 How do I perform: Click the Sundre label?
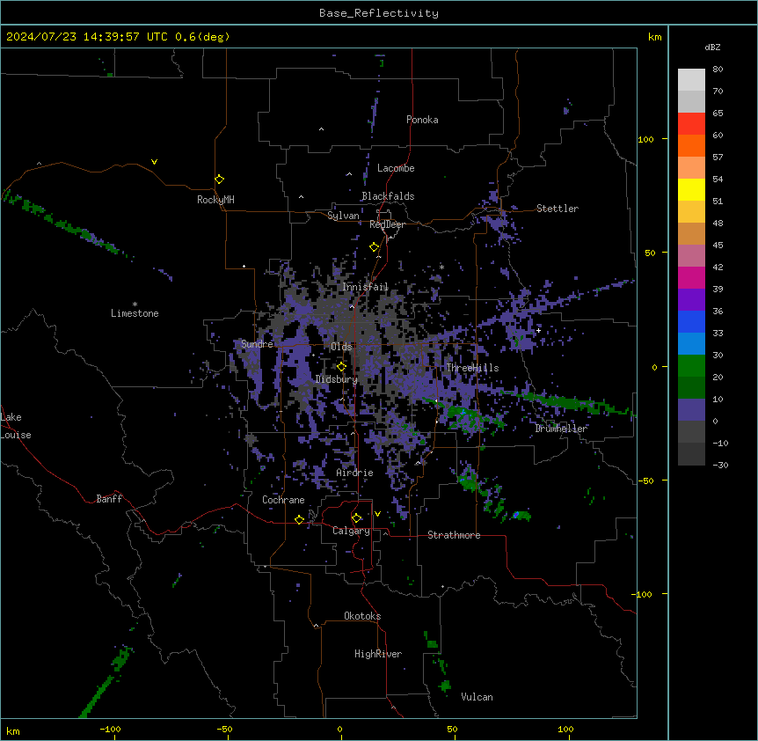257,344
